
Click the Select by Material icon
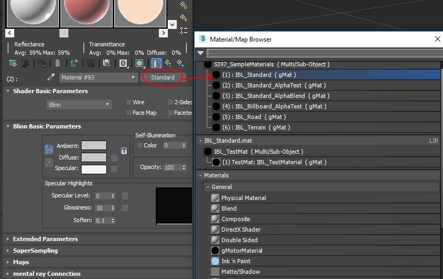pos(184,18)
